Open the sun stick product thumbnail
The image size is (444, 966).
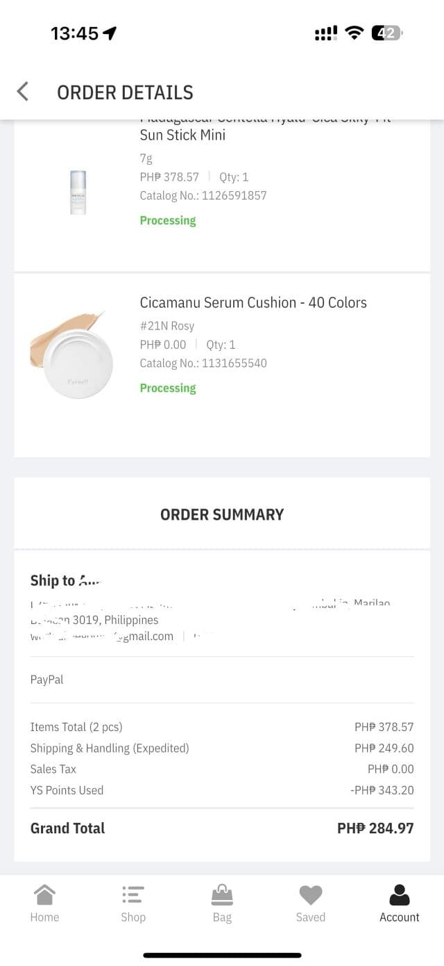coord(78,193)
